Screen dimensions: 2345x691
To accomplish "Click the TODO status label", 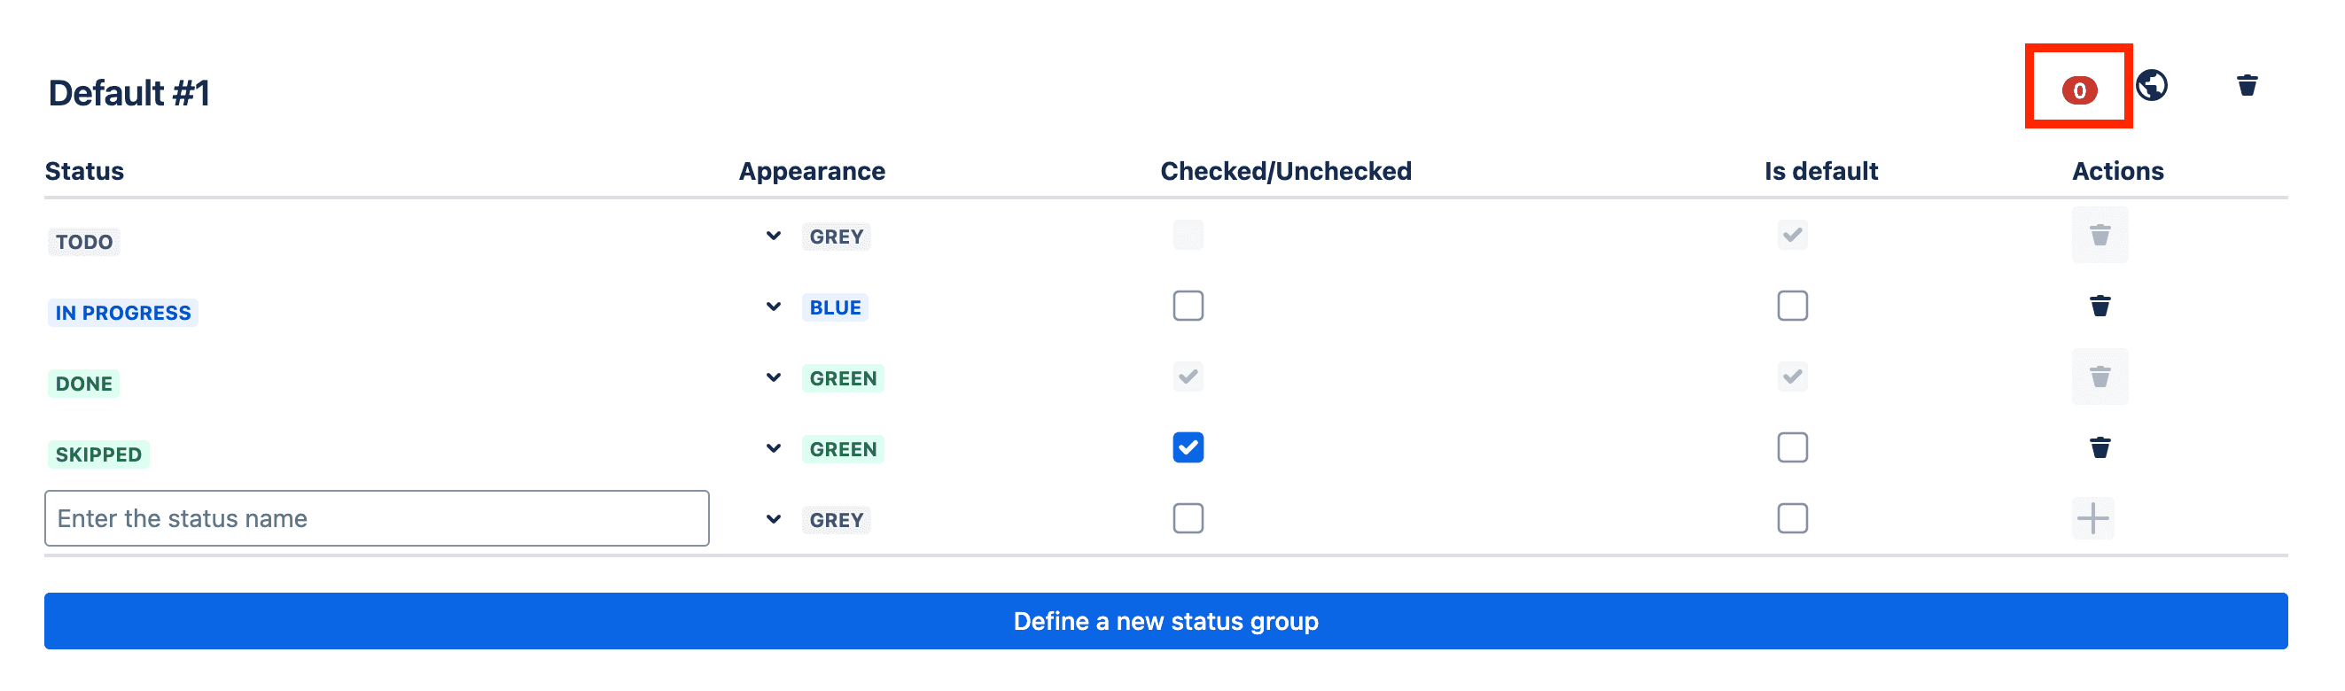I will click(x=83, y=241).
